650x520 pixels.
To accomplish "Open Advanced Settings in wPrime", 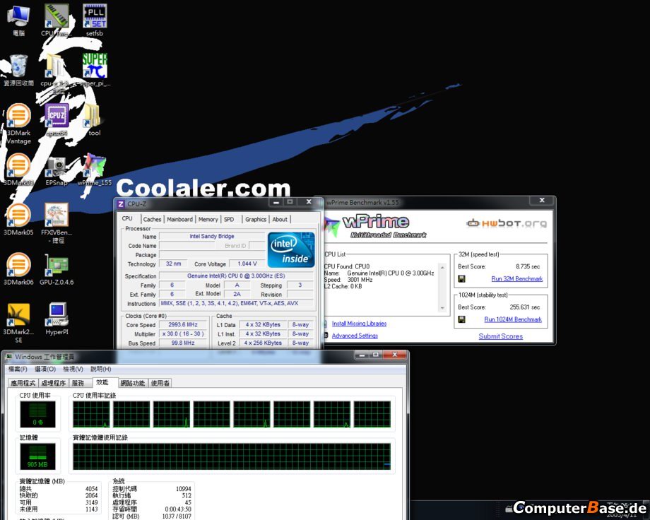I will pos(355,336).
